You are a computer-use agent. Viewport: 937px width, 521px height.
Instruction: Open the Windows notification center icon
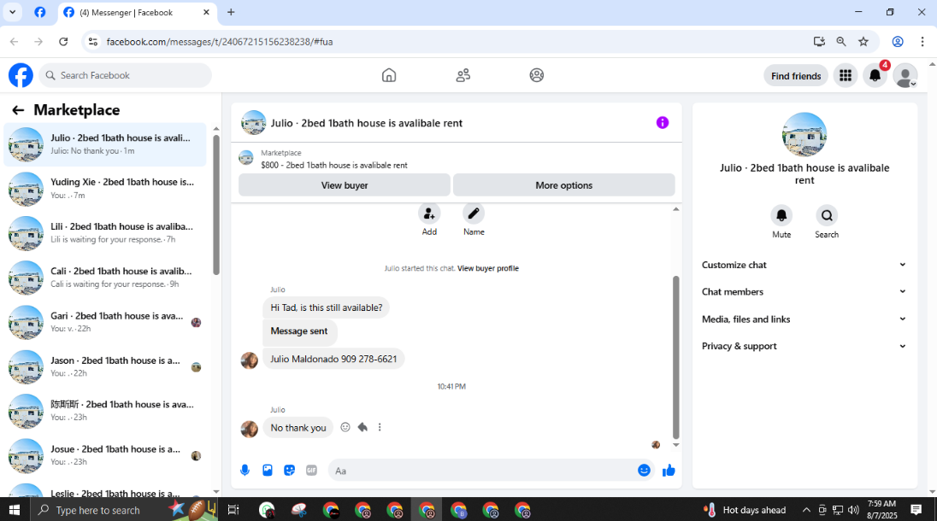[x=916, y=510]
